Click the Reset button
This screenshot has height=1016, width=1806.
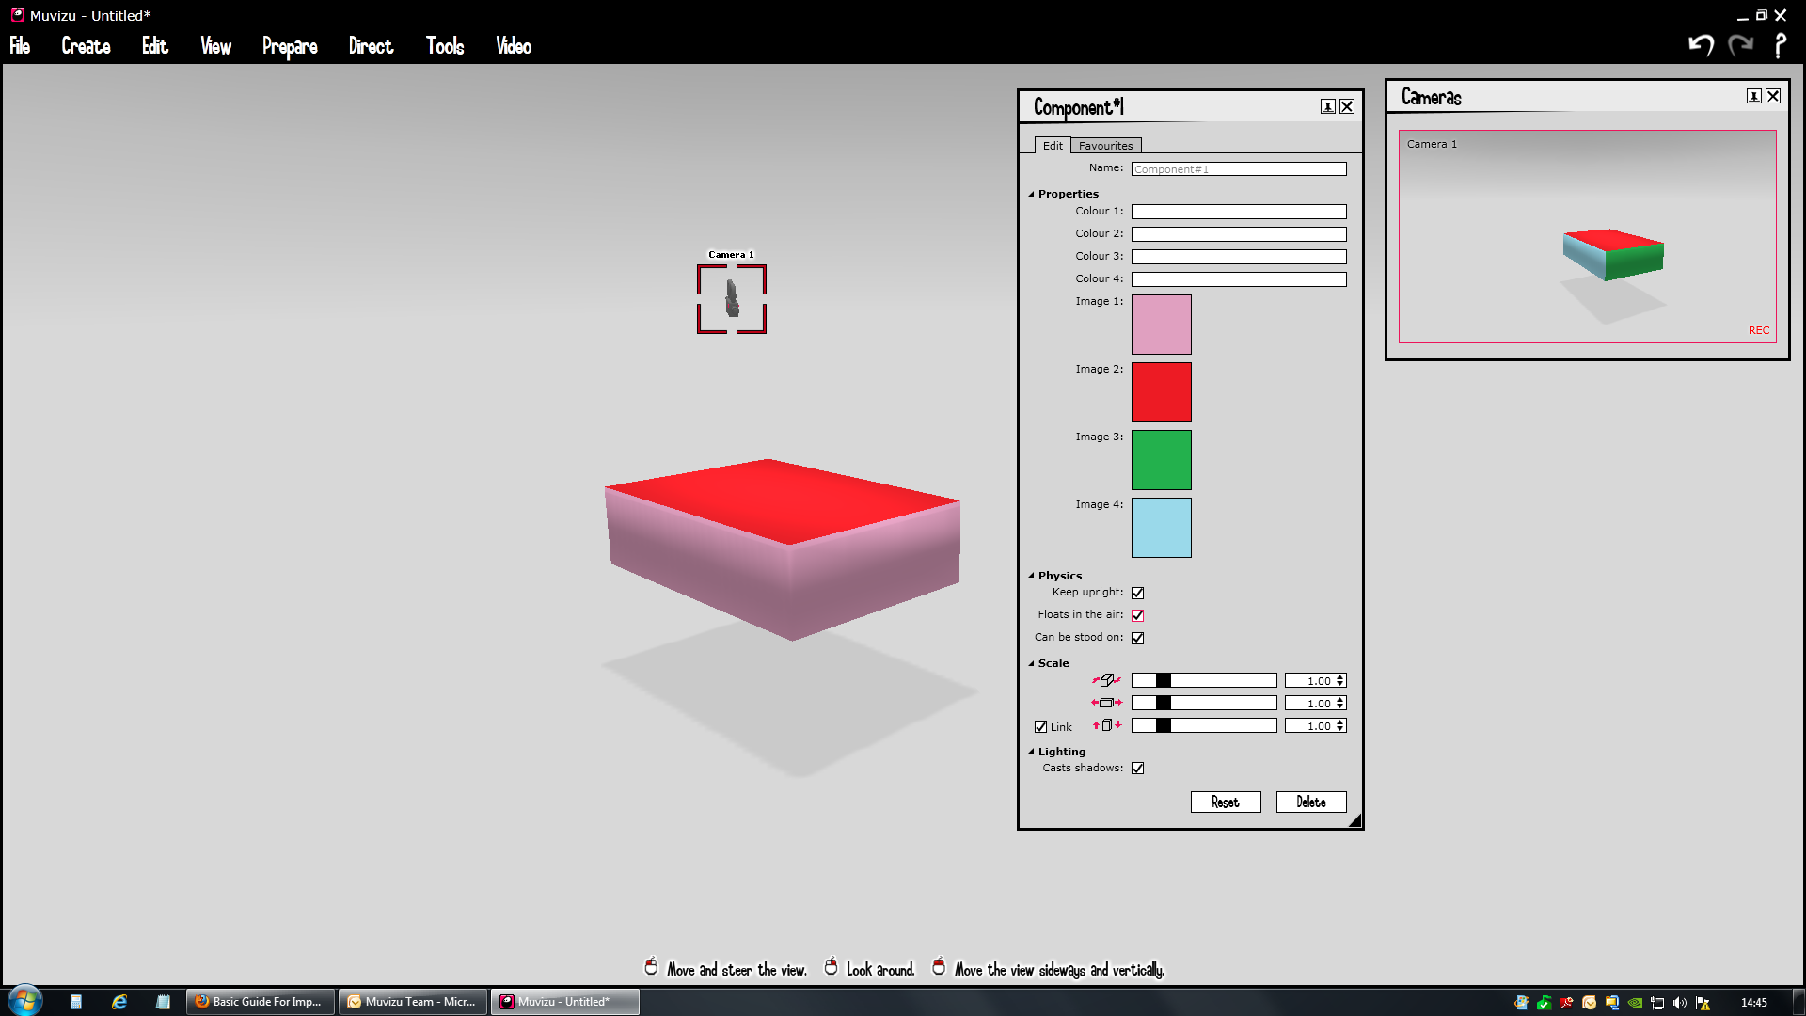[1226, 802]
